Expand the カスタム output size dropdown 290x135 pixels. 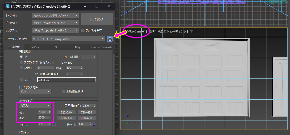point(35,105)
